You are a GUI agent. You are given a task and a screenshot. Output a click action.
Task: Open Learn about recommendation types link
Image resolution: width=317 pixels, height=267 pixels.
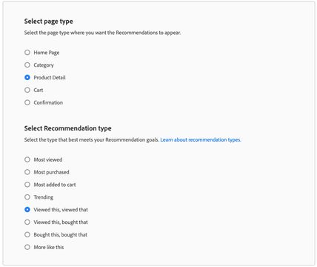(x=201, y=139)
